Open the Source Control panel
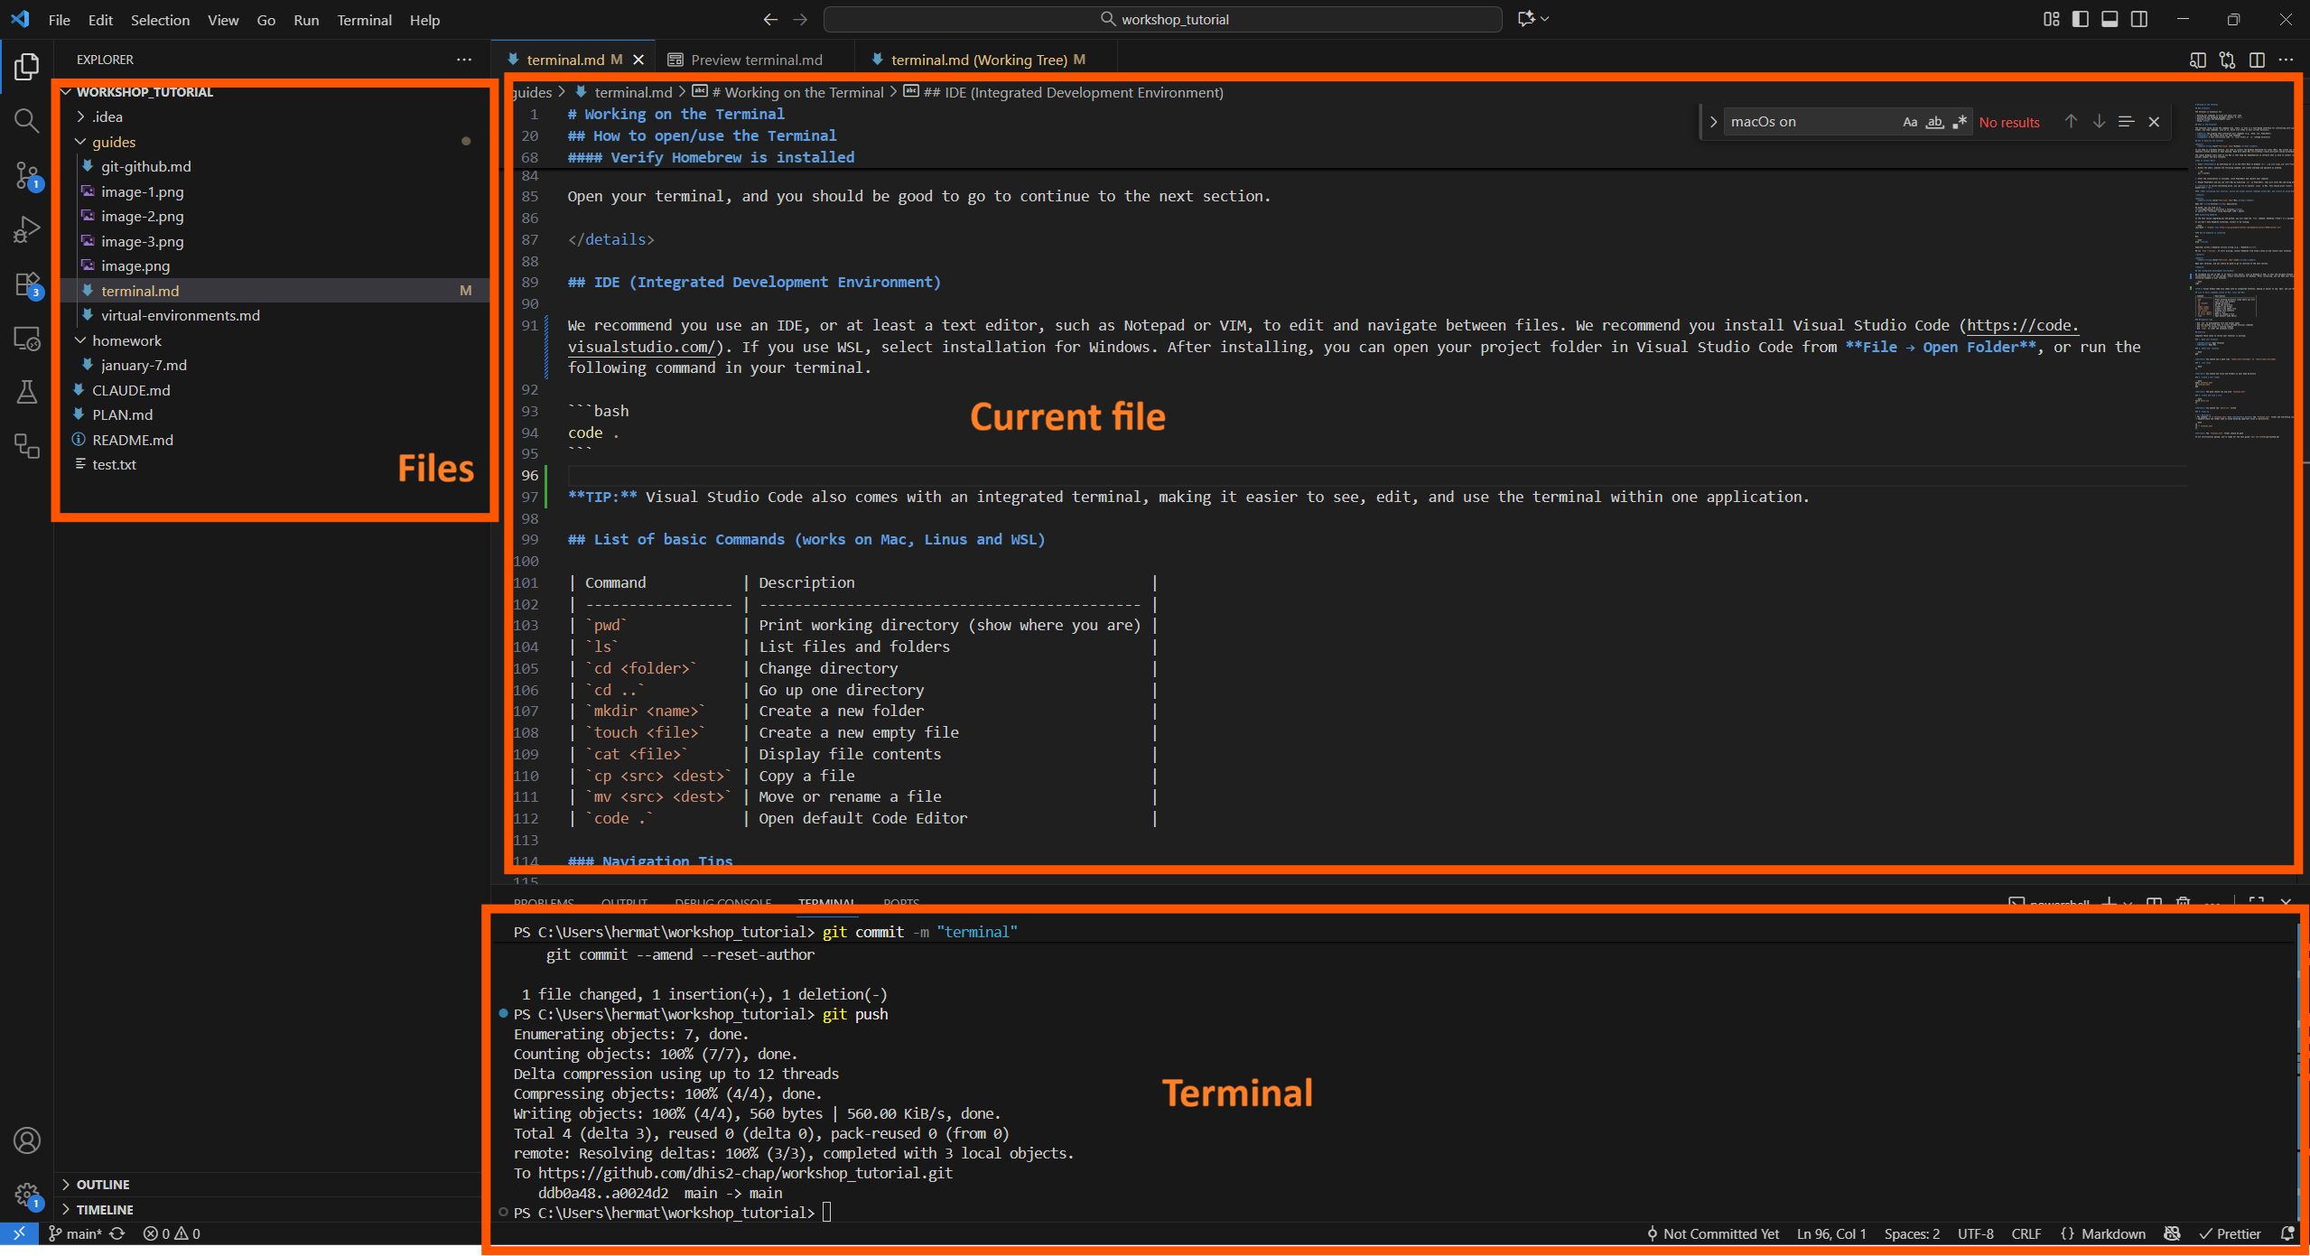 pyautogui.click(x=26, y=177)
